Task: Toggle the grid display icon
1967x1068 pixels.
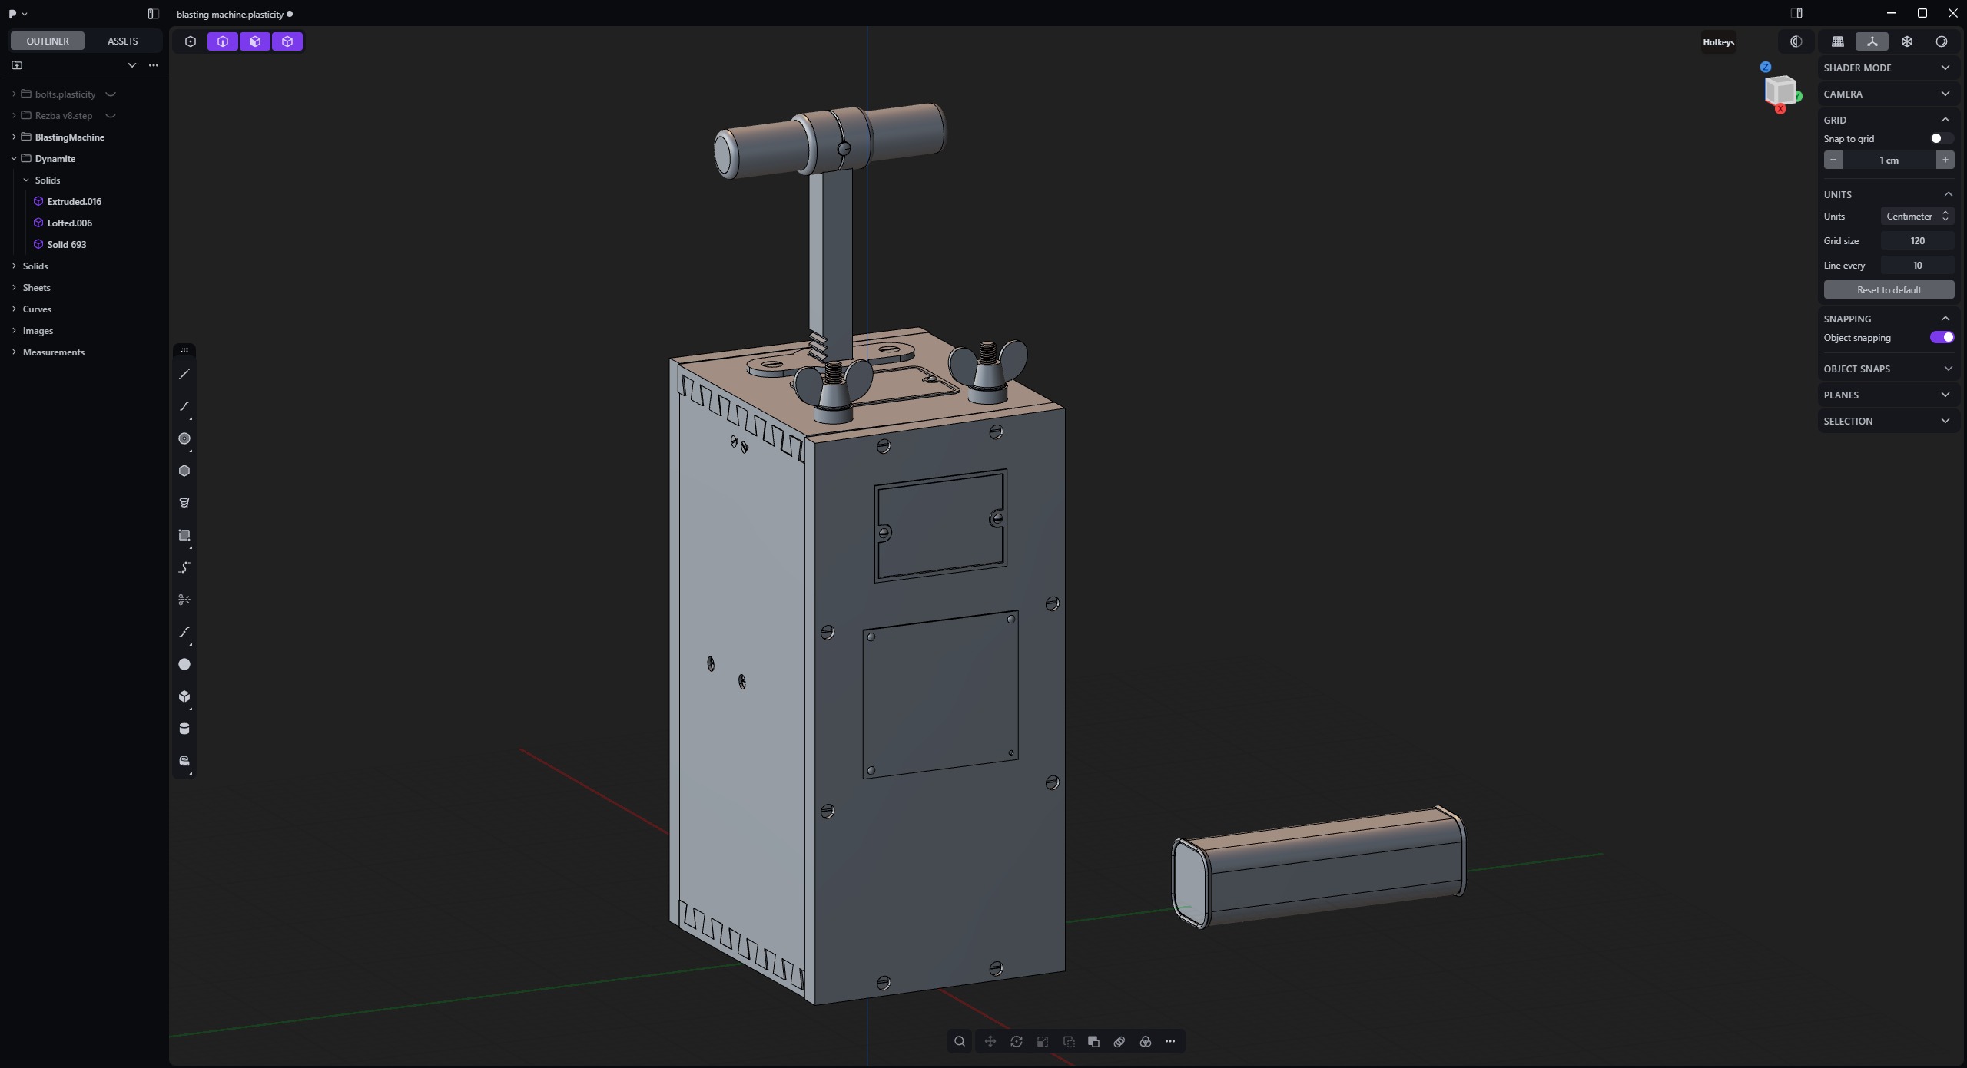Action: click(1838, 41)
